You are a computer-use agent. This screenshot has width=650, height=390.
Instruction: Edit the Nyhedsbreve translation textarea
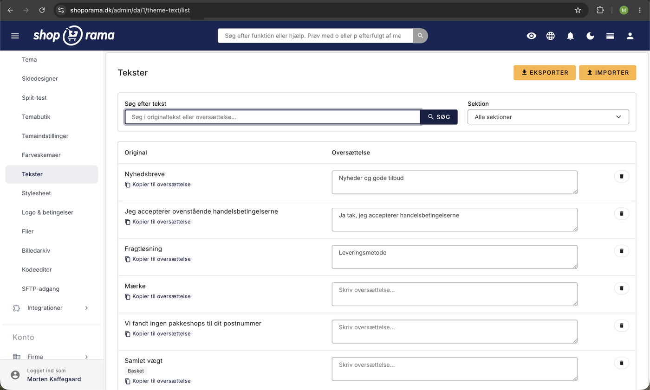pyautogui.click(x=455, y=182)
